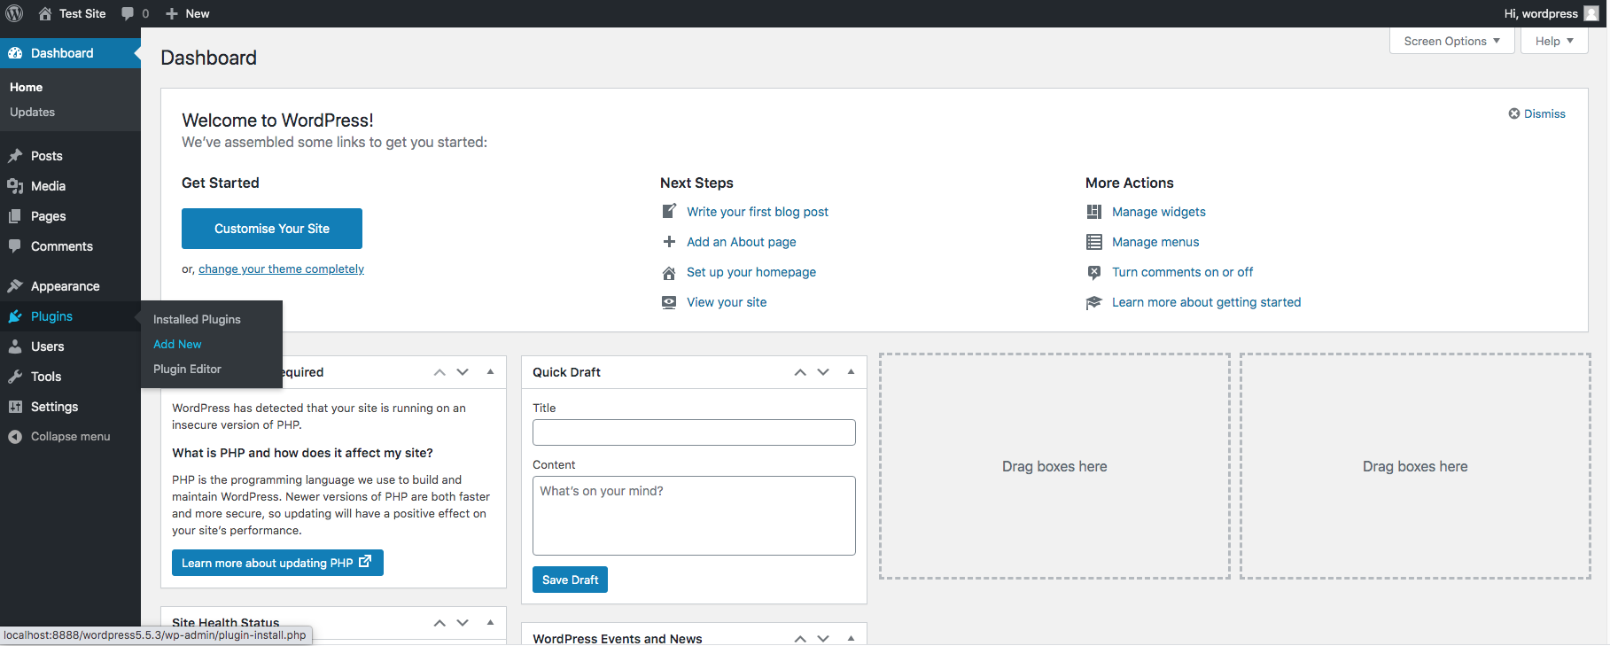Click the list icon beside Manage menus
Image resolution: width=1610 pixels, height=646 pixels.
(x=1094, y=242)
